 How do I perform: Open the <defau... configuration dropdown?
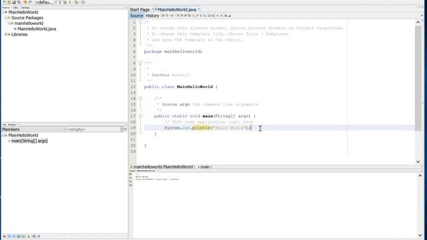[x=47, y=2]
